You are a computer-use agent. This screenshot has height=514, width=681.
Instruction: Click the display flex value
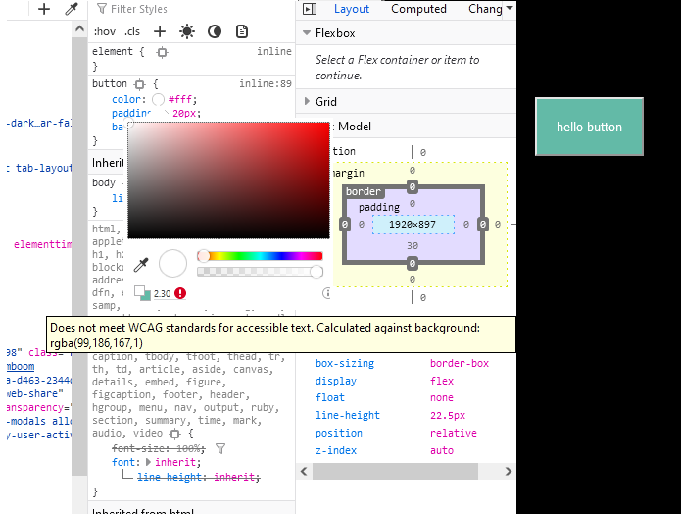(x=442, y=381)
